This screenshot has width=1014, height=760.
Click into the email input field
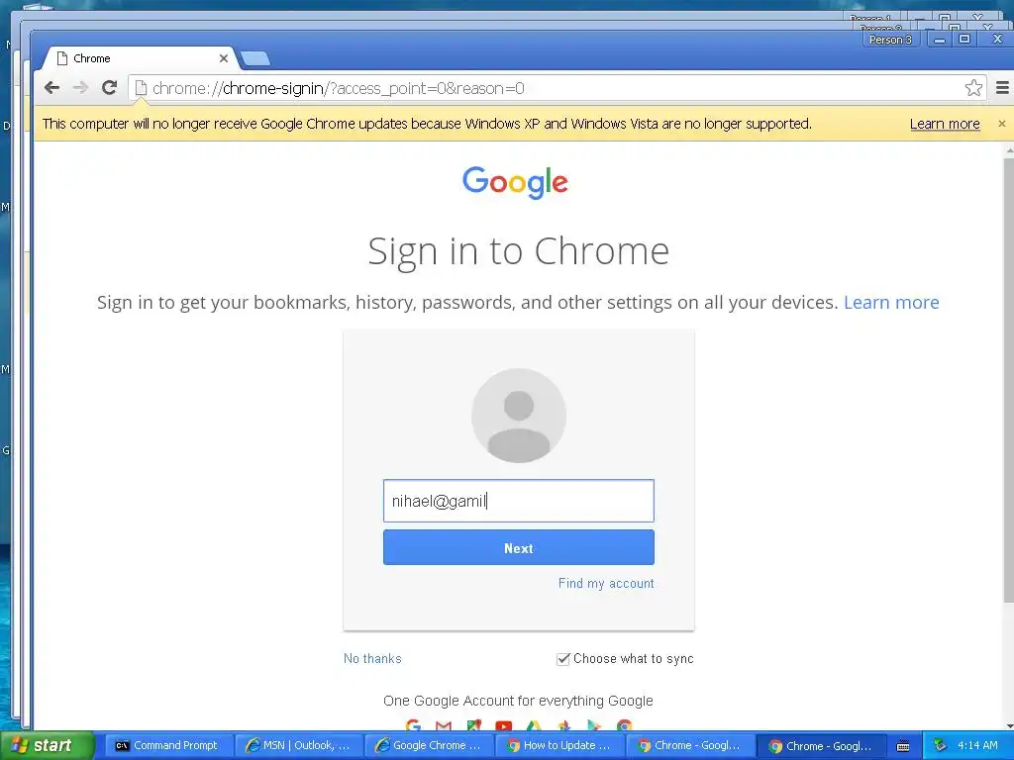point(519,501)
